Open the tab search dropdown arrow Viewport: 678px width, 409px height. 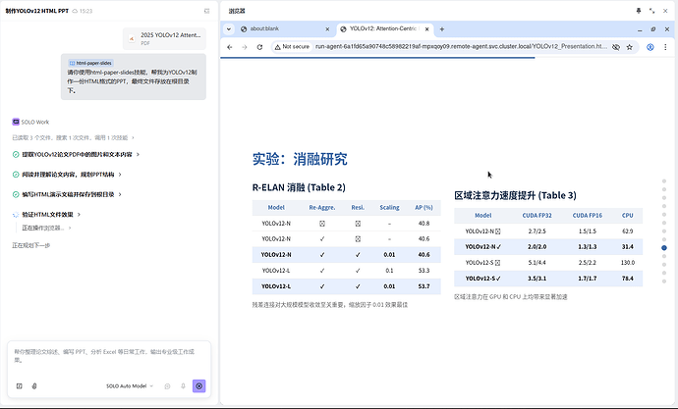[229, 28]
